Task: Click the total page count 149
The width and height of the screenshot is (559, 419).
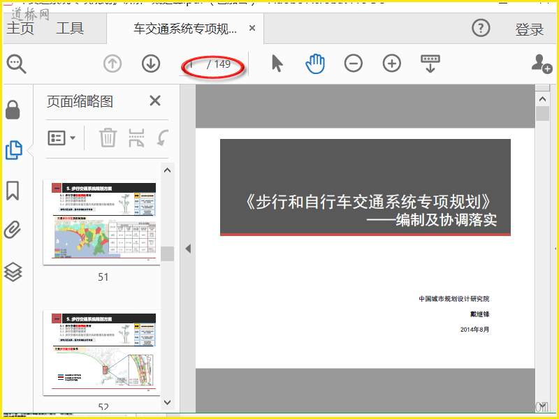Action: pyautogui.click(x=222, y=64)
